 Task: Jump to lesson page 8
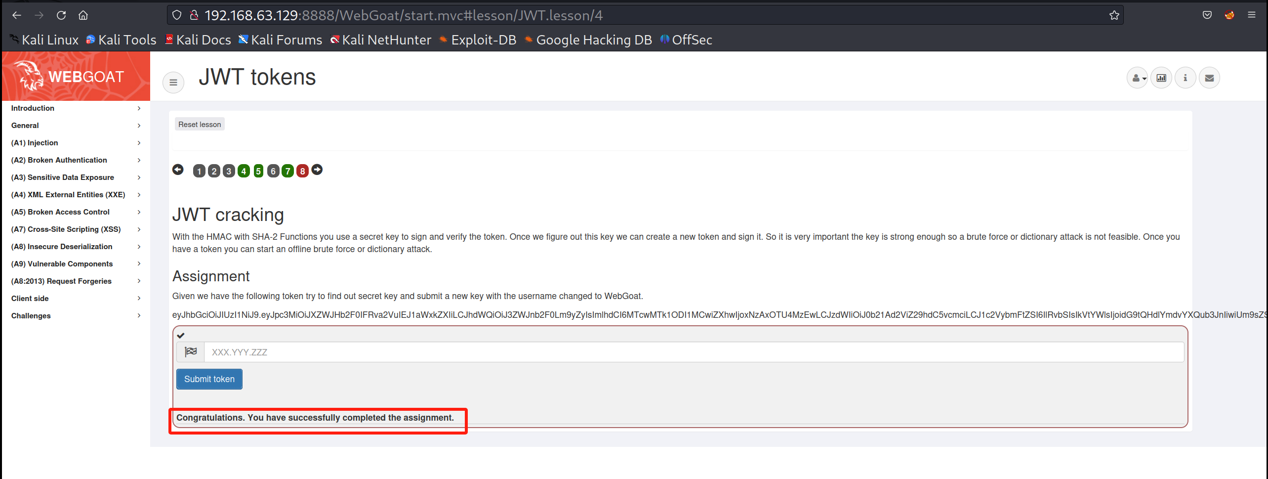tap(303, 171)
